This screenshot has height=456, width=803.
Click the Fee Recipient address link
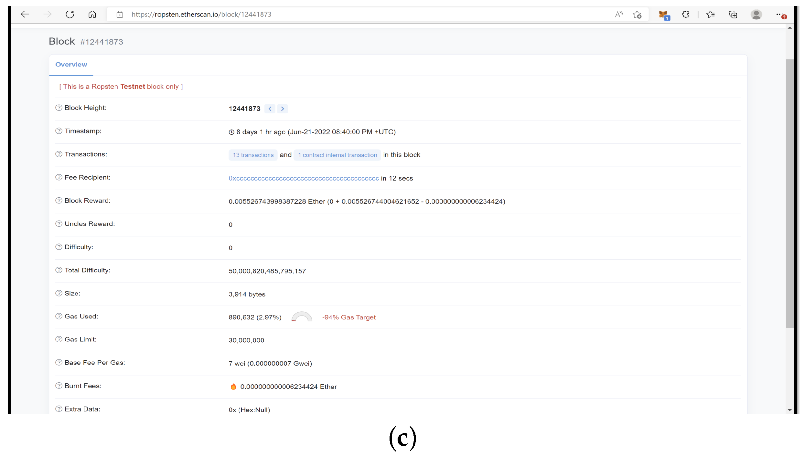[304, 178]
